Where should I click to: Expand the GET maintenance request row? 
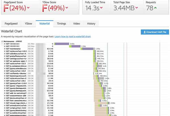(5, 49)
